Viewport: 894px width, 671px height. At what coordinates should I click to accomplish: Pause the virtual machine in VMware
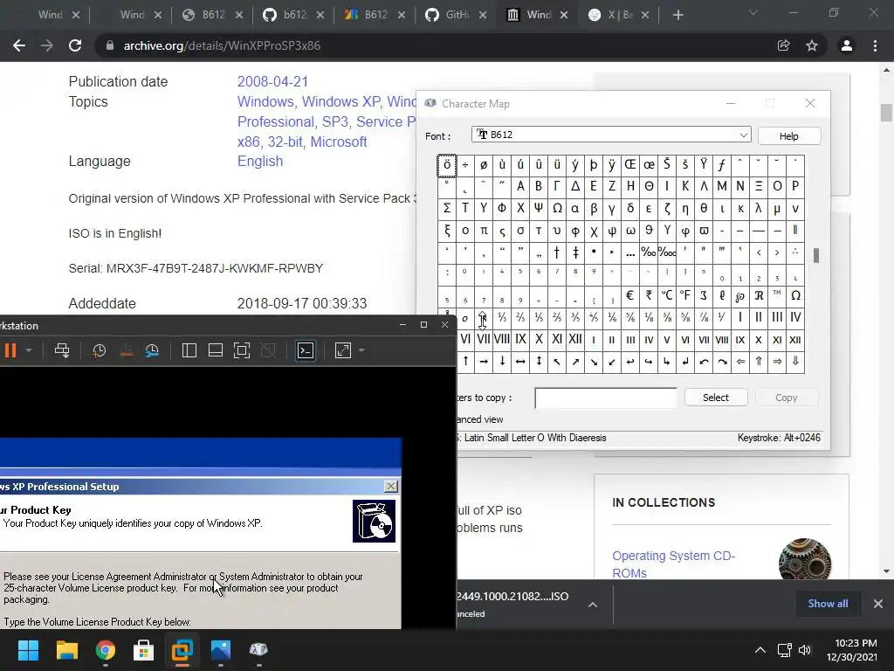click(10, 350)
